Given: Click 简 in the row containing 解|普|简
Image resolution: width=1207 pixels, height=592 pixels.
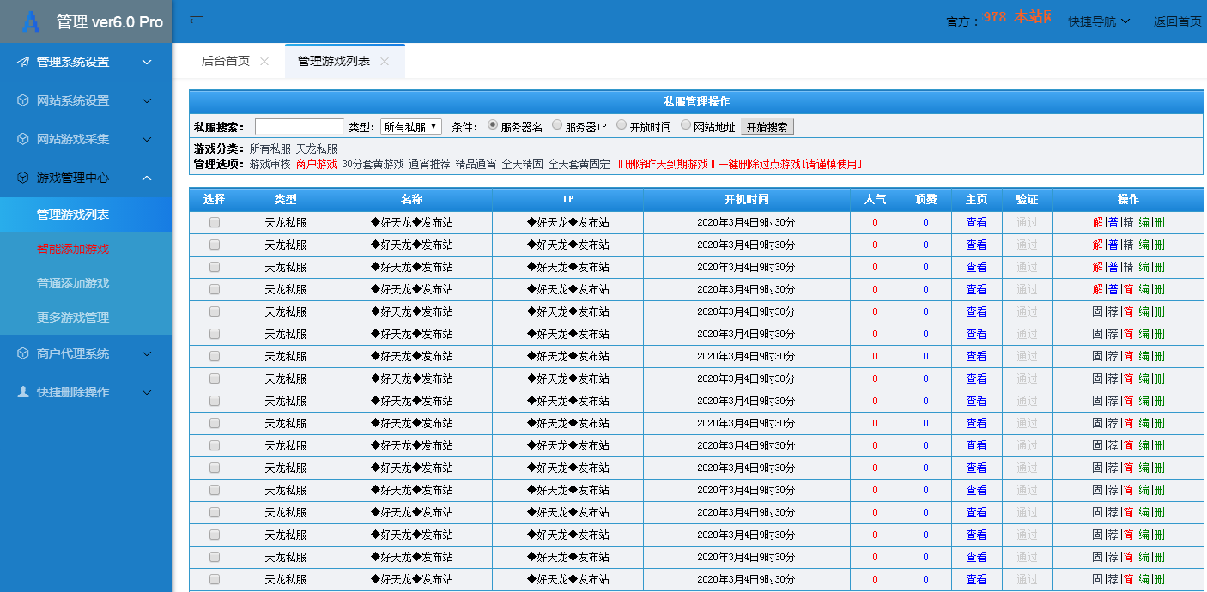Looking at the screenshot, I should [1129, 289].
